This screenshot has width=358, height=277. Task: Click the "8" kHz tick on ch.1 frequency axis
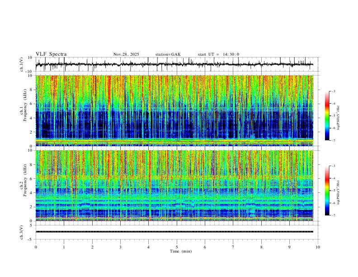coord(32,90)
